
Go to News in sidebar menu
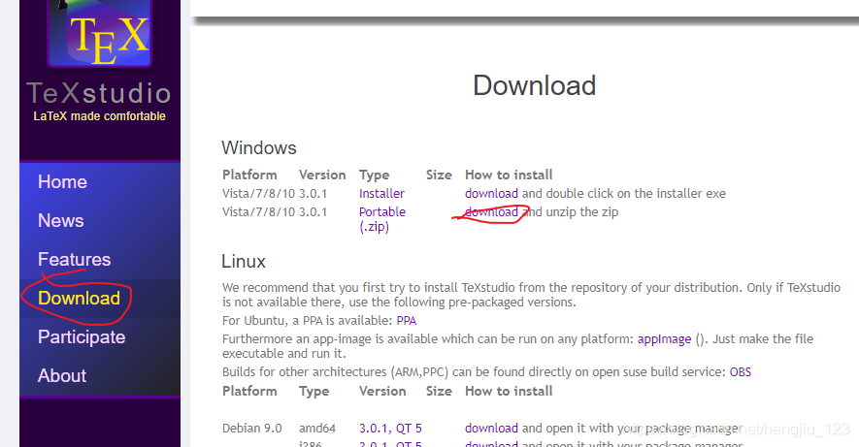[61, 220]
